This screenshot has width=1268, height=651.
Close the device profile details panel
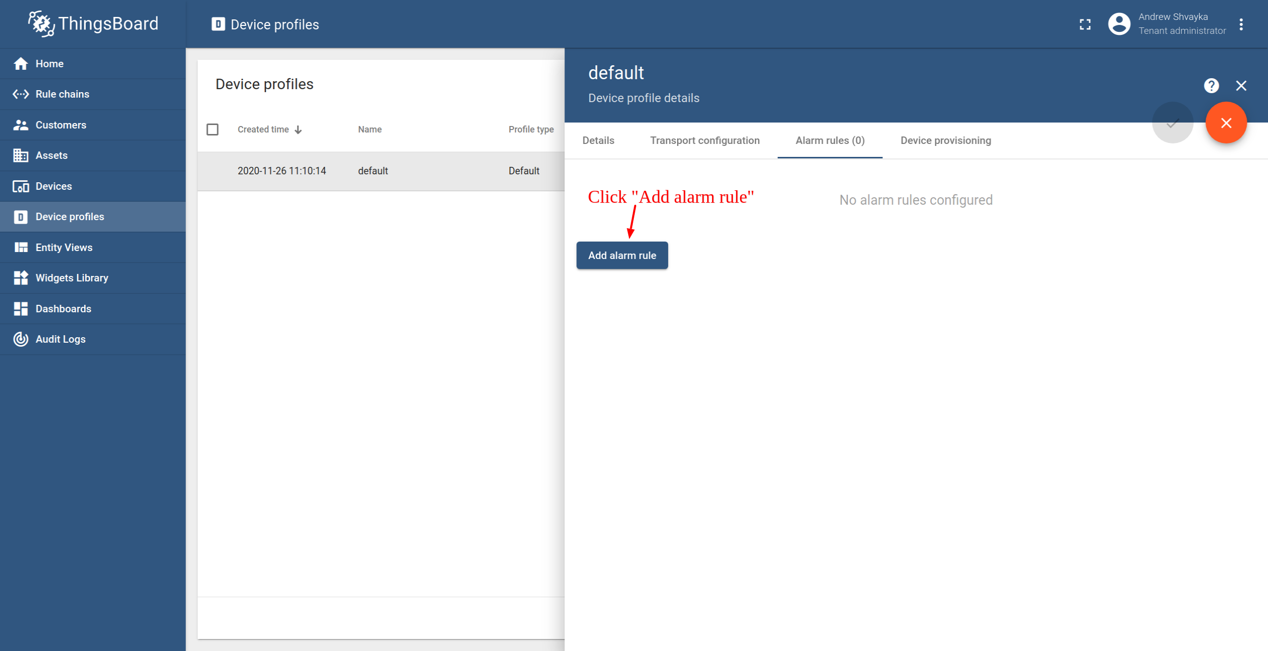tap(1241, 86)
